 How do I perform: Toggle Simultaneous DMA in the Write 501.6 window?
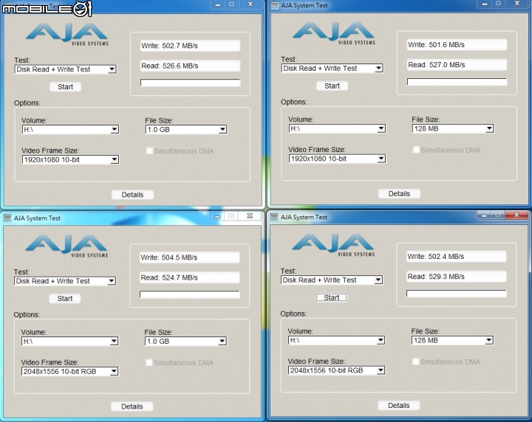coord(415,150)
